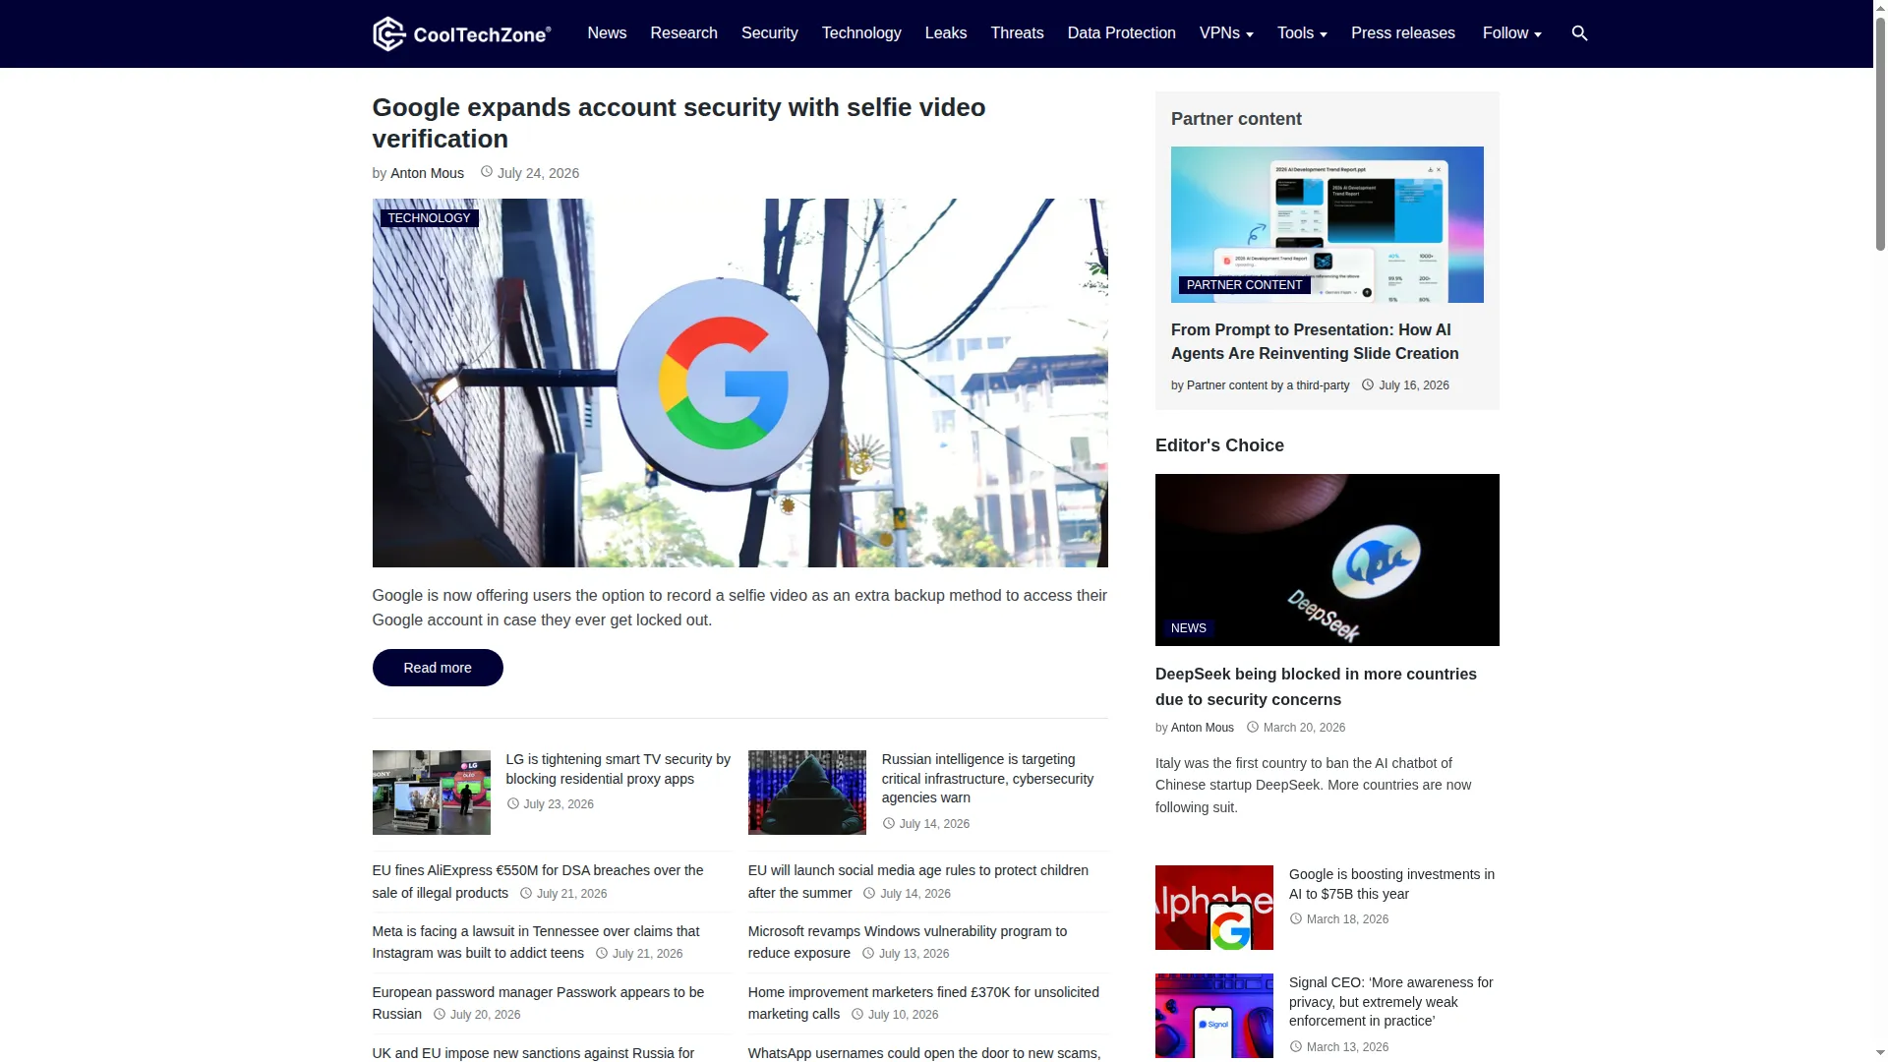Click the clock icon beside July 23, 2026
Image resolution: width=1888 pixels, height=1062 pixels.
512,803
